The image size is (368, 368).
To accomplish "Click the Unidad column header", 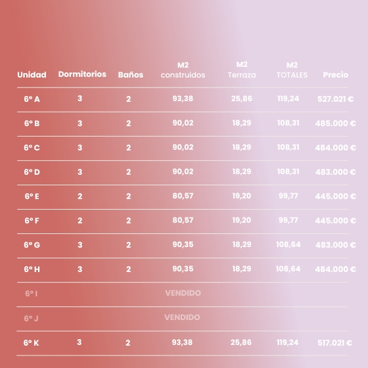I will coord(32,75).
